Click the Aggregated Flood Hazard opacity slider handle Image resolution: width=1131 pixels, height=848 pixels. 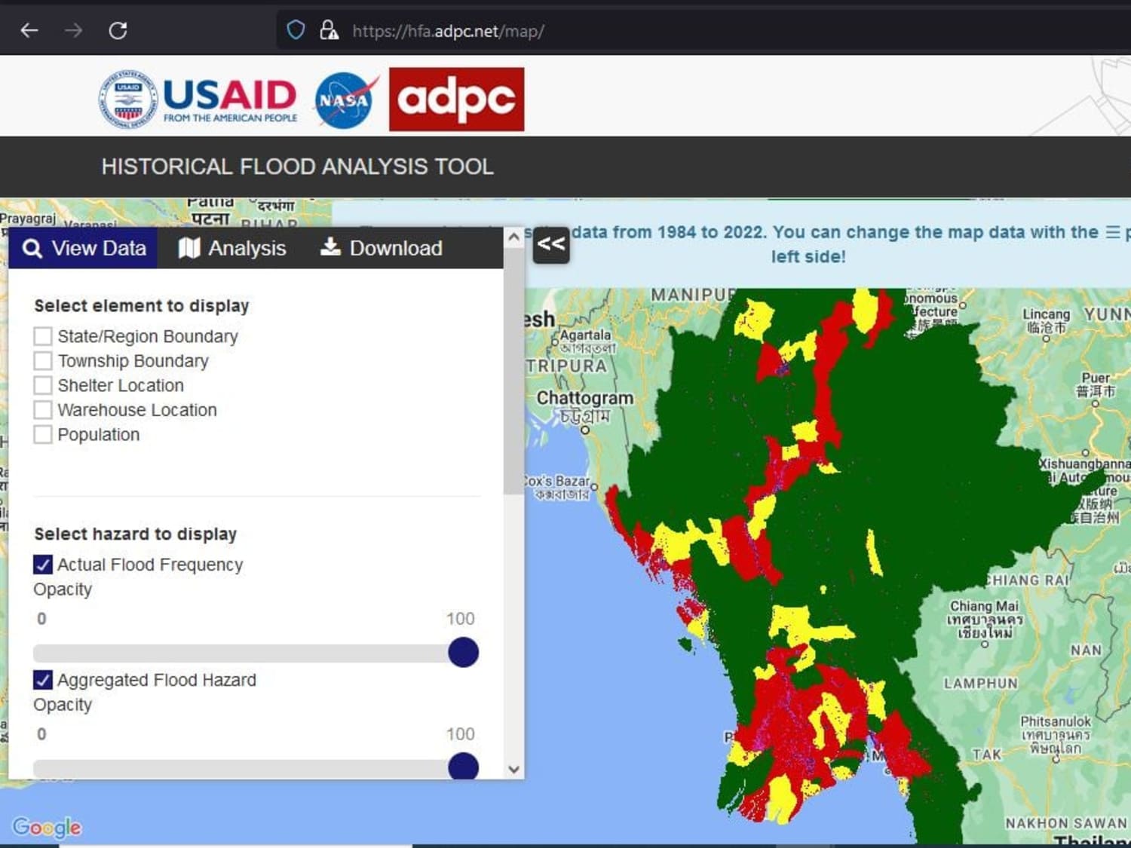[x=463, y=766]
